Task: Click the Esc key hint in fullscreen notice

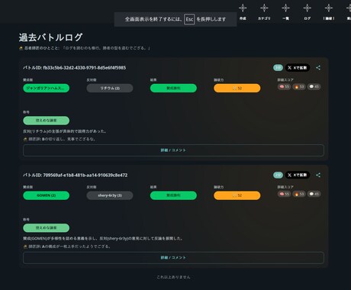Action: pos(189,19)
